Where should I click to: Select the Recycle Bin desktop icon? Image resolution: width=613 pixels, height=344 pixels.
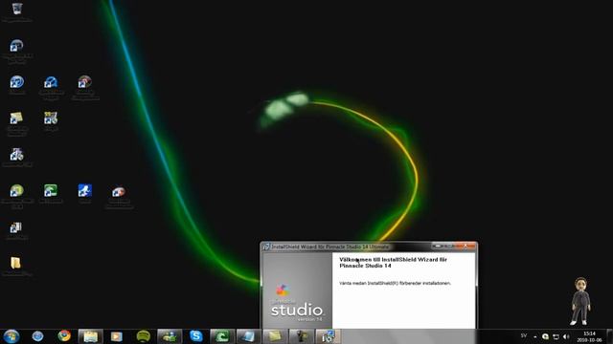[x=17, y=9]
